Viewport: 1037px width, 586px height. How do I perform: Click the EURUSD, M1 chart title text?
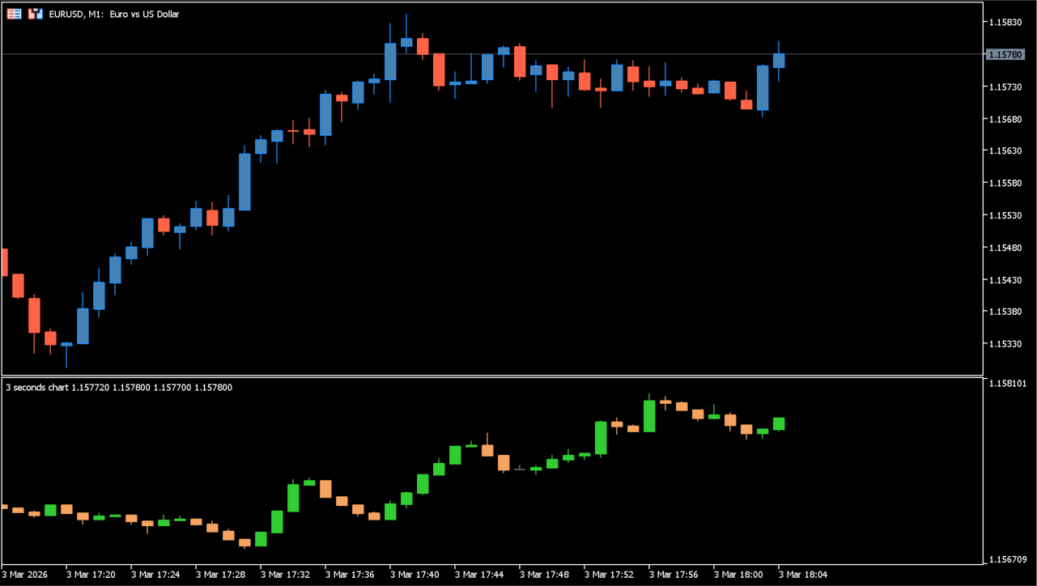pos(114,15)
